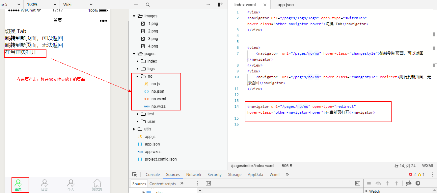Select the 测试页 tab bar icon

click(97, 185)
